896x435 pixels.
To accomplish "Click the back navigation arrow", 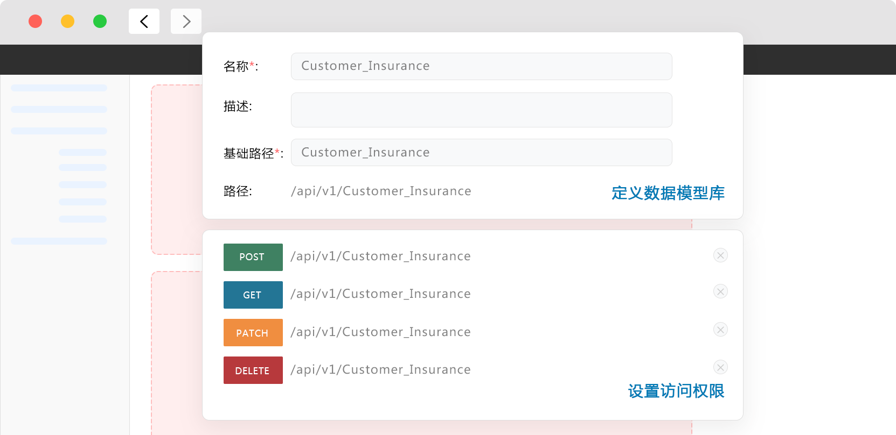I will (144, 22).
